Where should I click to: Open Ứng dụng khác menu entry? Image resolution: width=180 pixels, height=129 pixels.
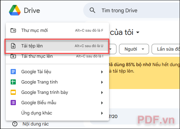click(57, 113)
